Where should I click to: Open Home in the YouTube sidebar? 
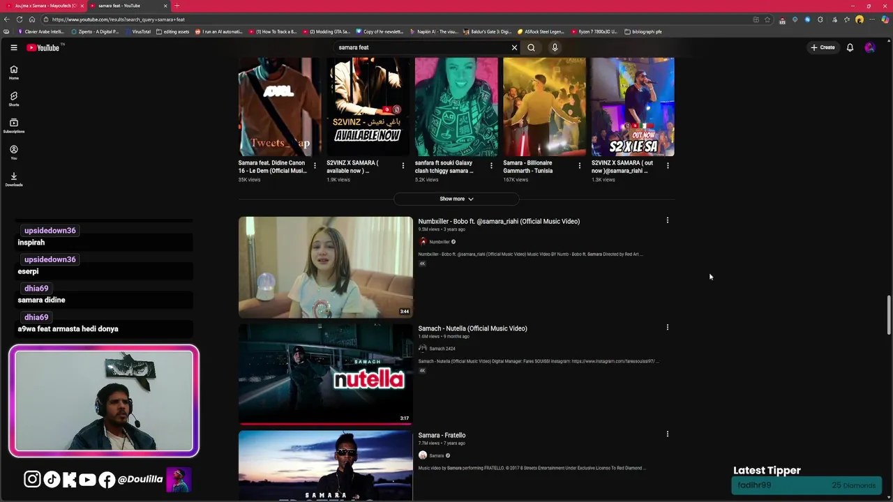[13, 73]
